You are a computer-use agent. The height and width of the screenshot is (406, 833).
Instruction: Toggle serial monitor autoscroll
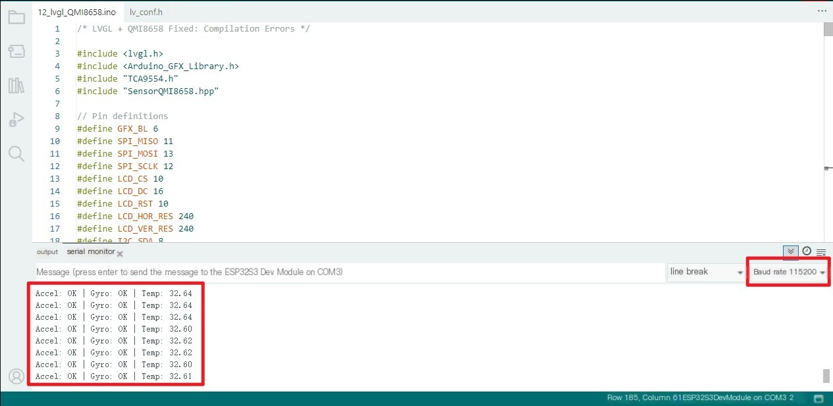pos(791,251)
